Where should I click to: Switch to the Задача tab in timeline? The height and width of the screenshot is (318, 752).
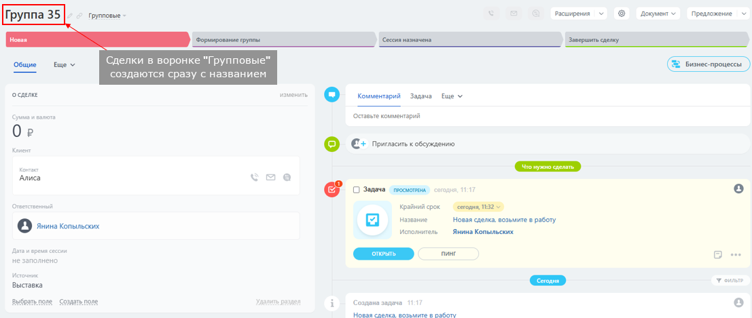pyautogui.click(x=420, y=96)
